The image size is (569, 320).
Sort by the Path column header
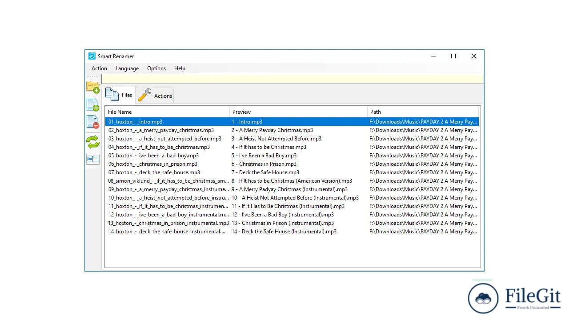[423, 112]
